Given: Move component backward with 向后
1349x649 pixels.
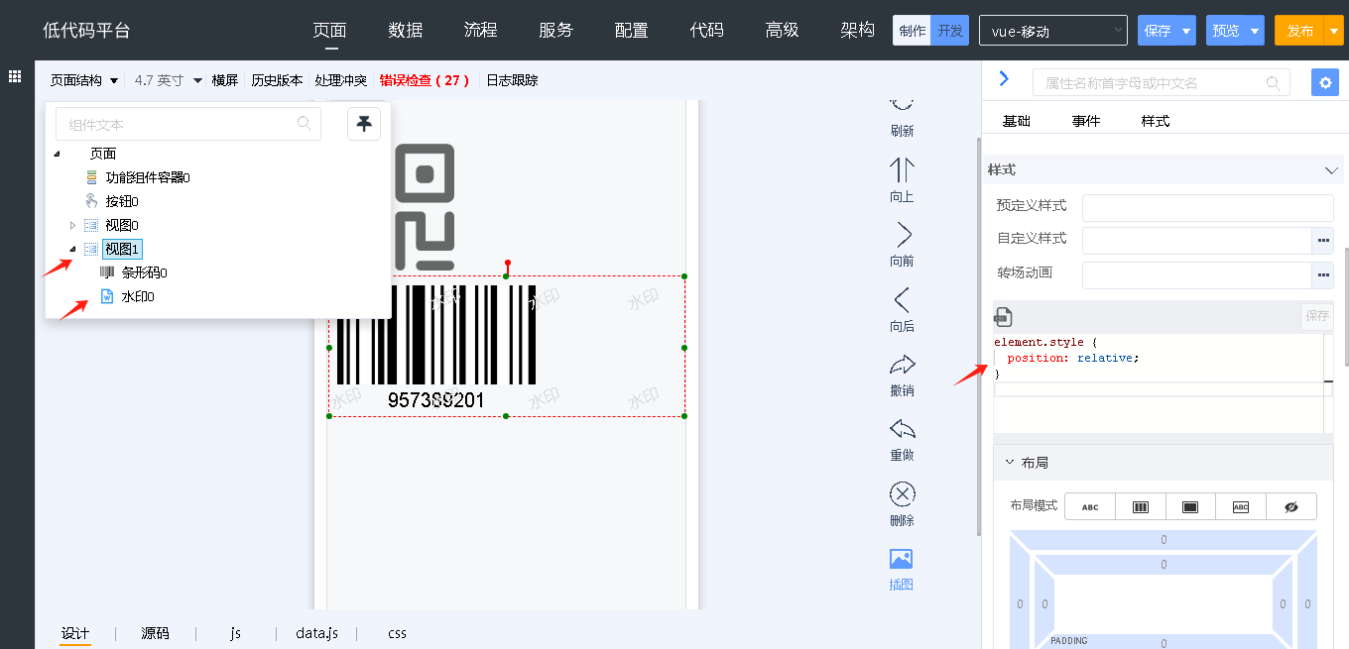Looking at the screenshot, I should [902, 310].
